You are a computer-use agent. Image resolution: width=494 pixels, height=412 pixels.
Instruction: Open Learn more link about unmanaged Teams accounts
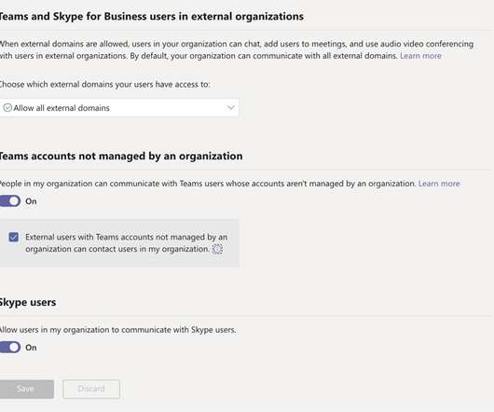tap(439, 184)
